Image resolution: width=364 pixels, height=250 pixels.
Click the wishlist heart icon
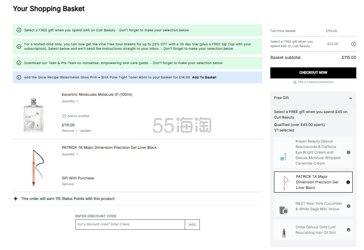click(x=64, y=116)
